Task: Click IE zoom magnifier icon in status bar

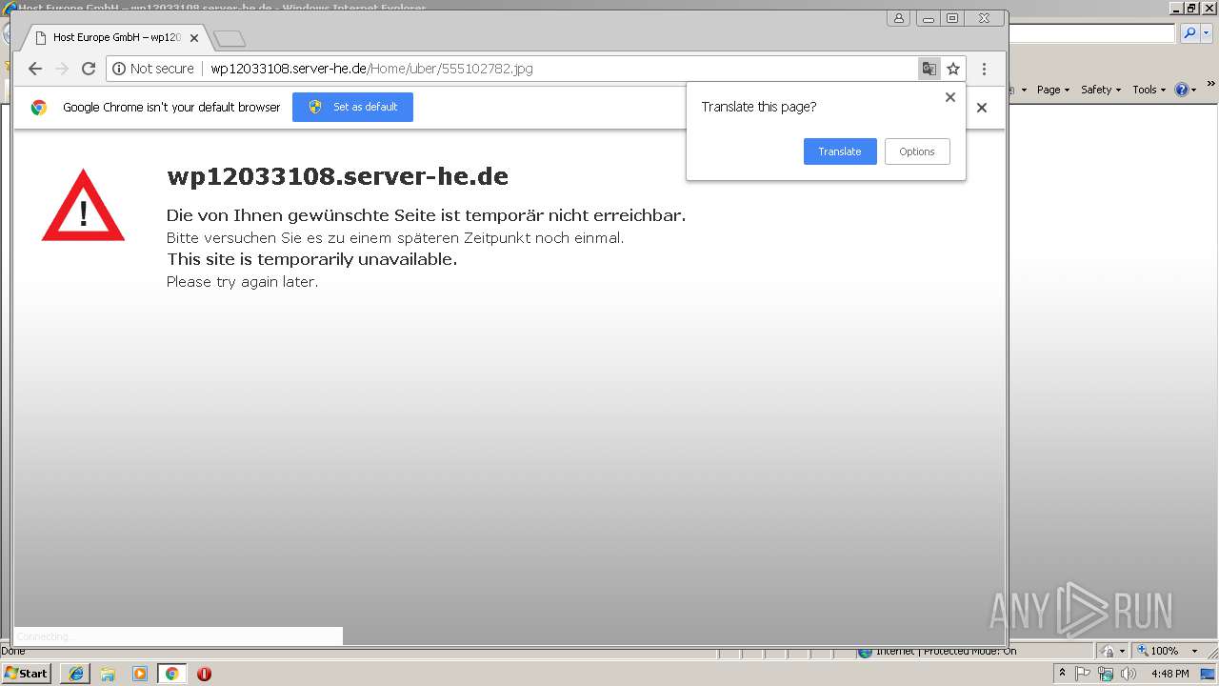Action: (x=1143, y=651)
